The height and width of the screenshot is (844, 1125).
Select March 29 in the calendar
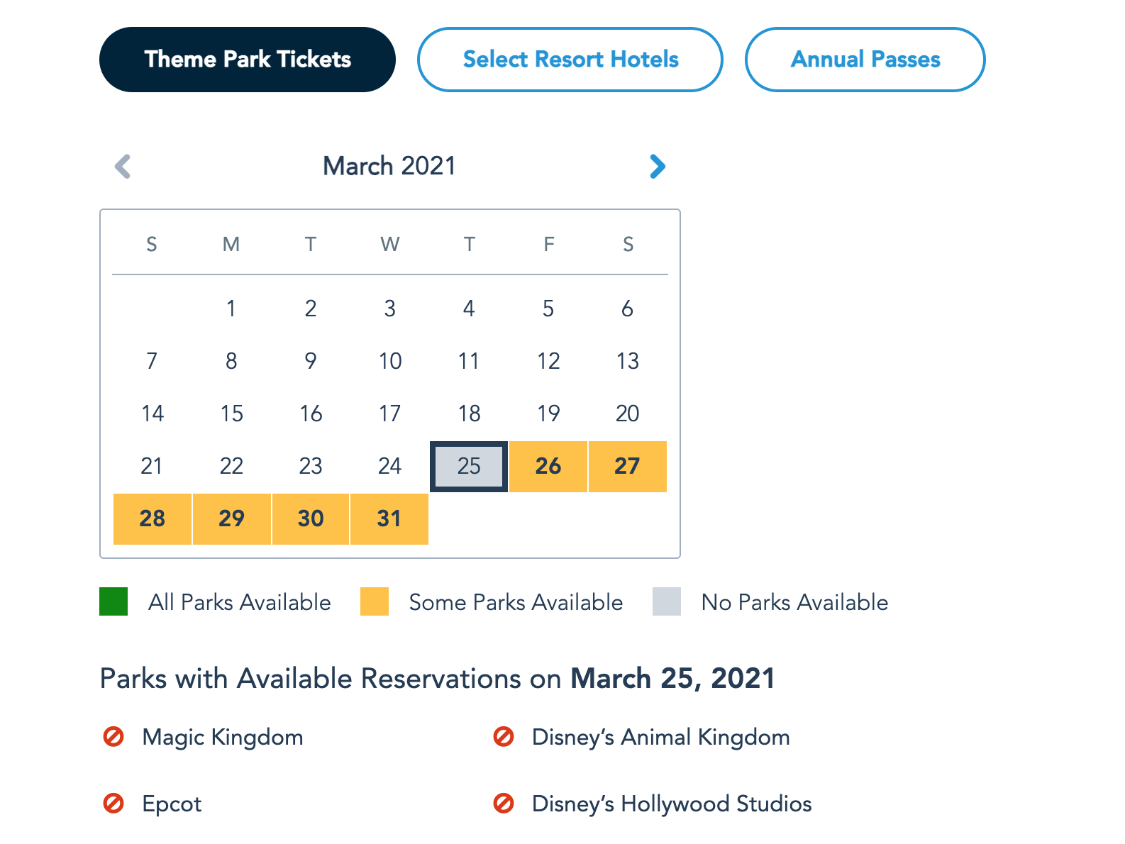231,519
